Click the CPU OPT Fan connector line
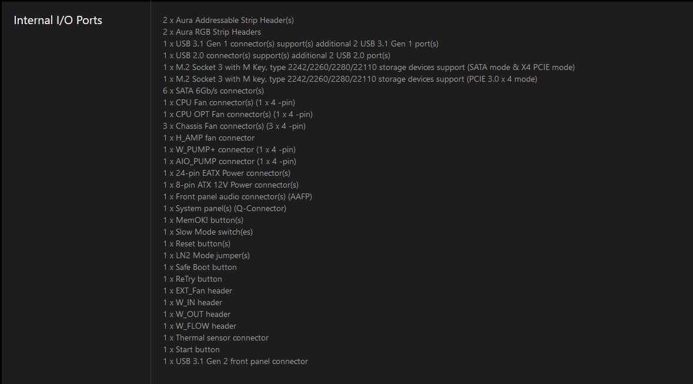The image size is (693, 384). (237, 114)
